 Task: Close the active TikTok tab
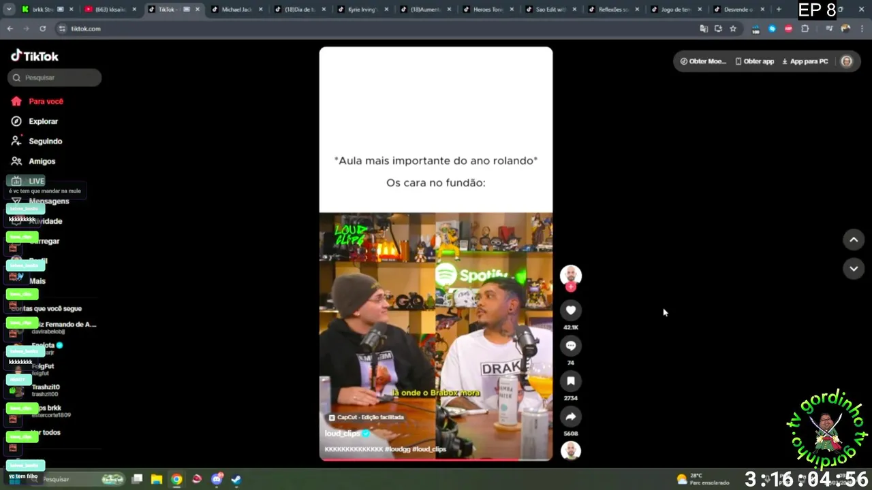[x=198, y=10]
